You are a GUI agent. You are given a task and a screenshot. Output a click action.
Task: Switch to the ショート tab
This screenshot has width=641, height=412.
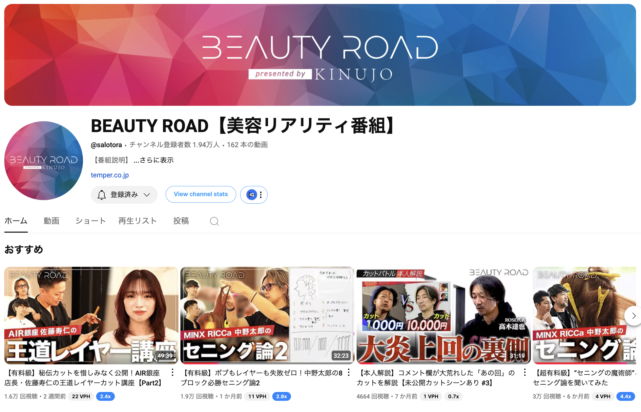[91, 221]
